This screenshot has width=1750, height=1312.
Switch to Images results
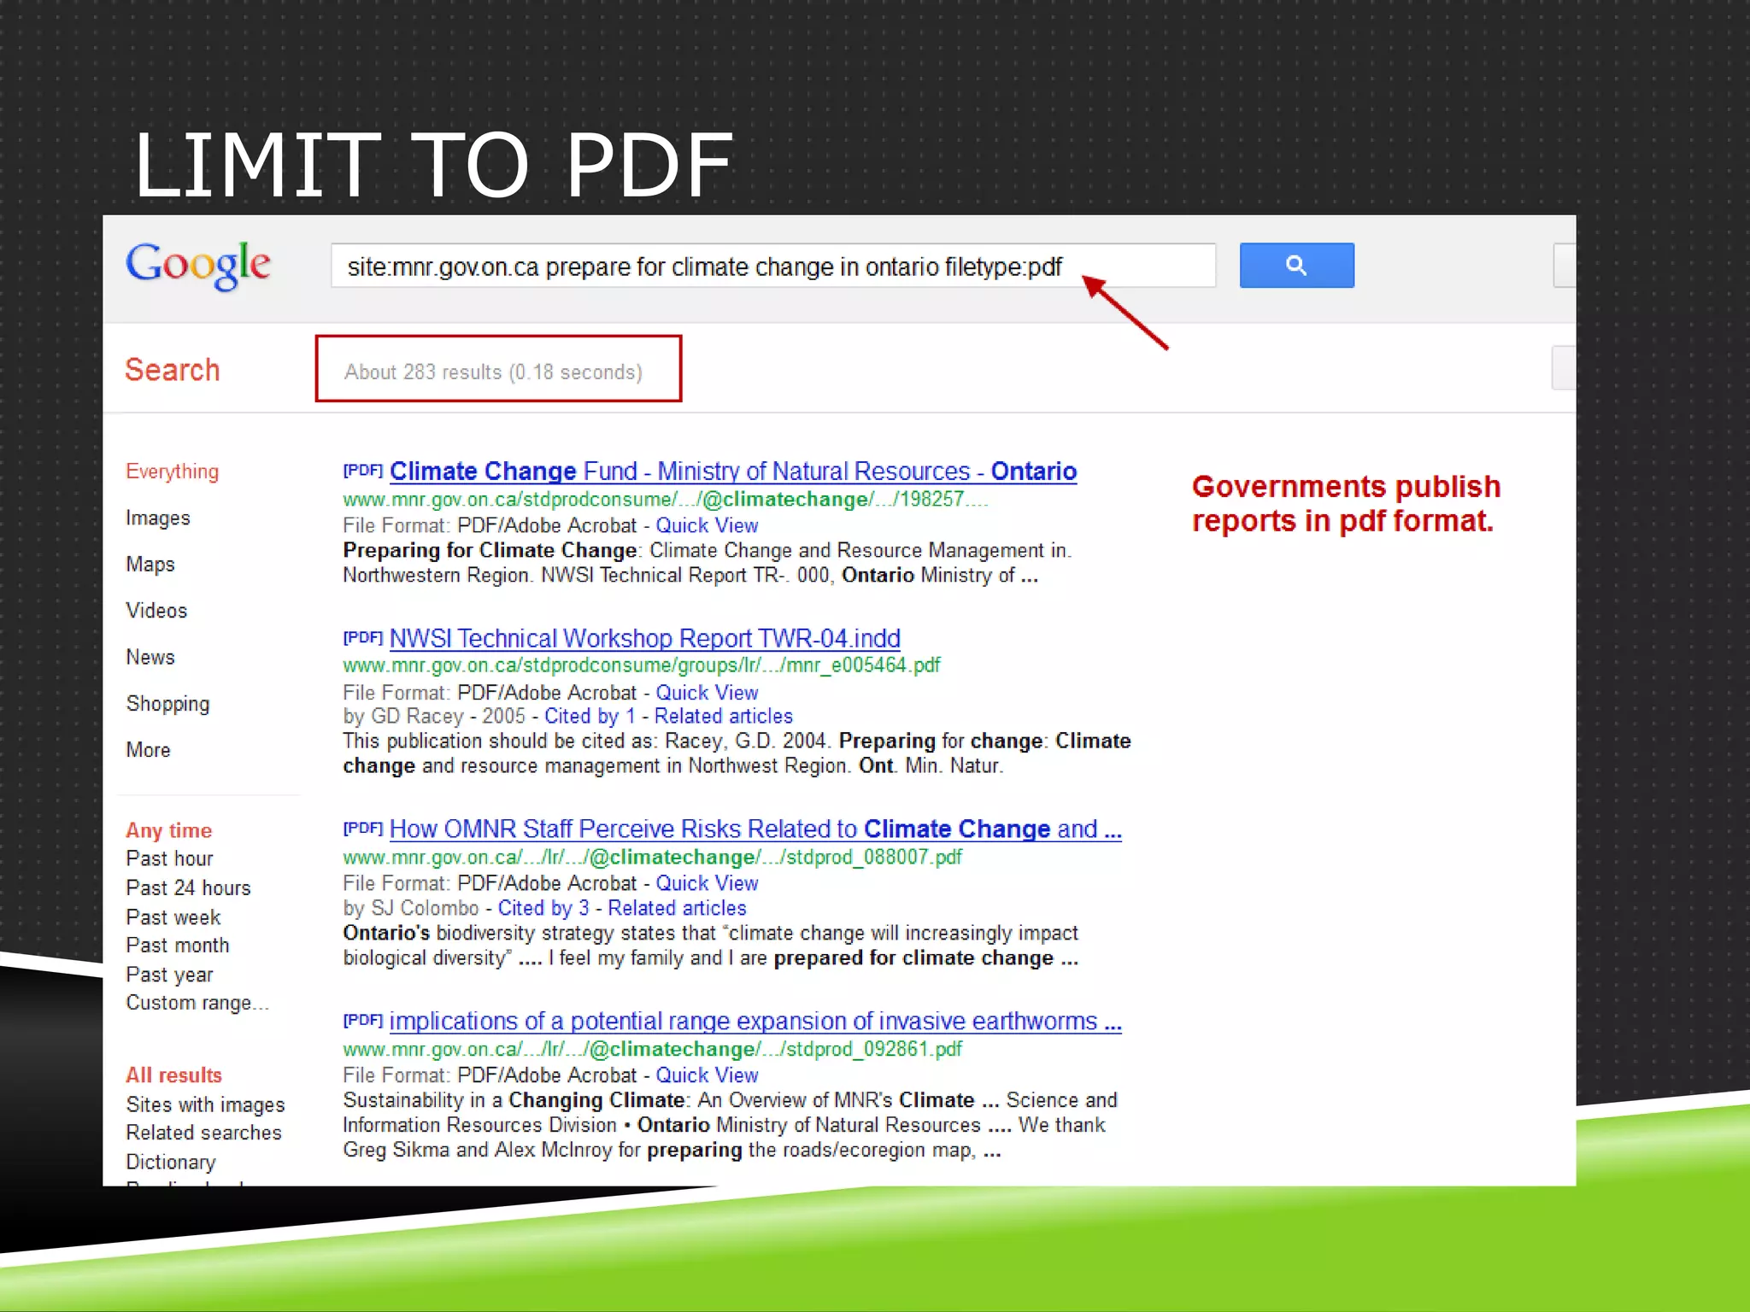pos(158,518)
